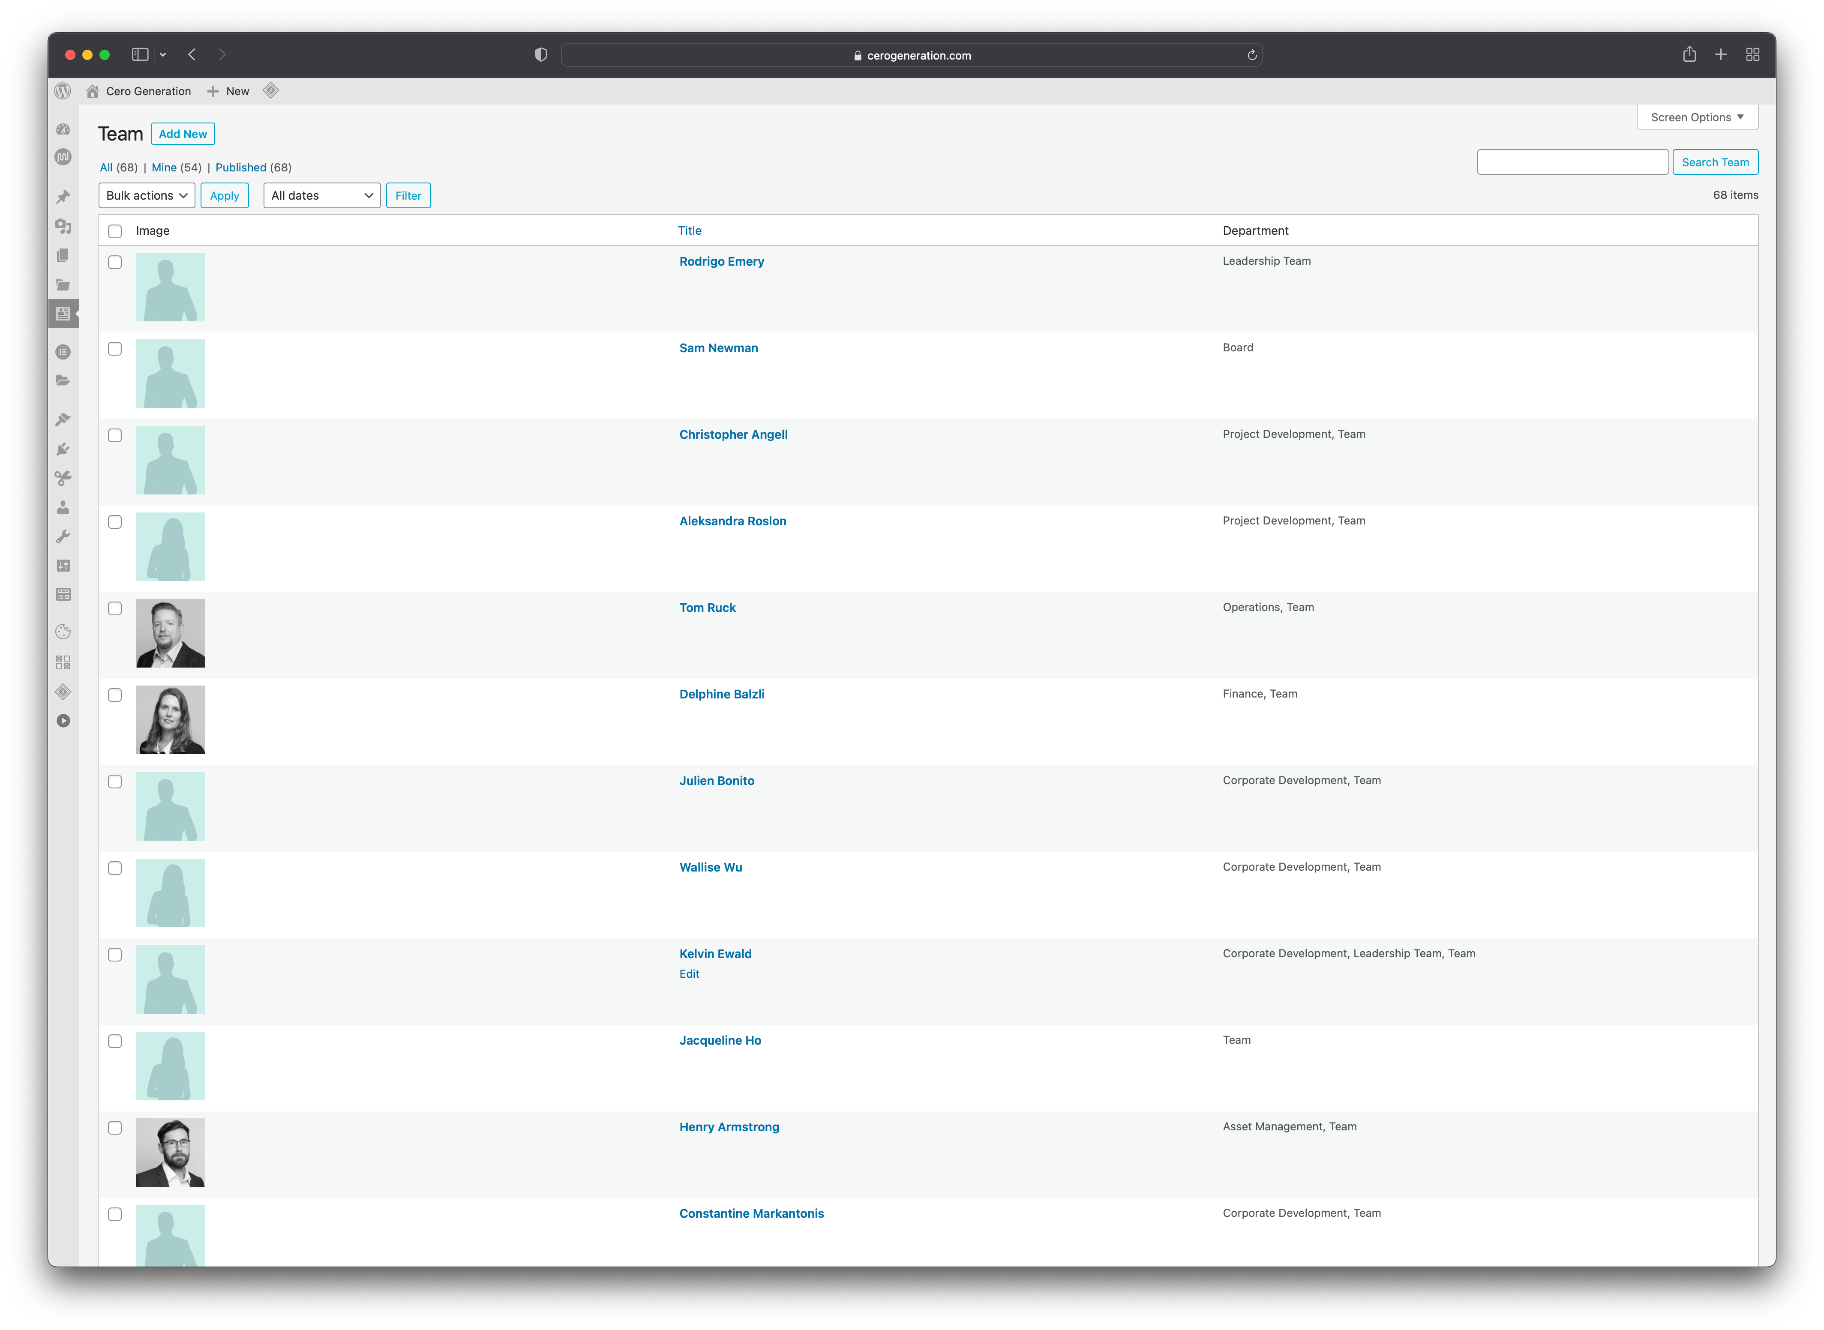Open the All dates dropdown
This screenshot has height=1330, width=1824.
(x=322, y=196)
